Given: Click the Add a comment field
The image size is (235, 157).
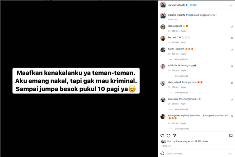Looking at the screenshot, I should (x=196, y=154).
